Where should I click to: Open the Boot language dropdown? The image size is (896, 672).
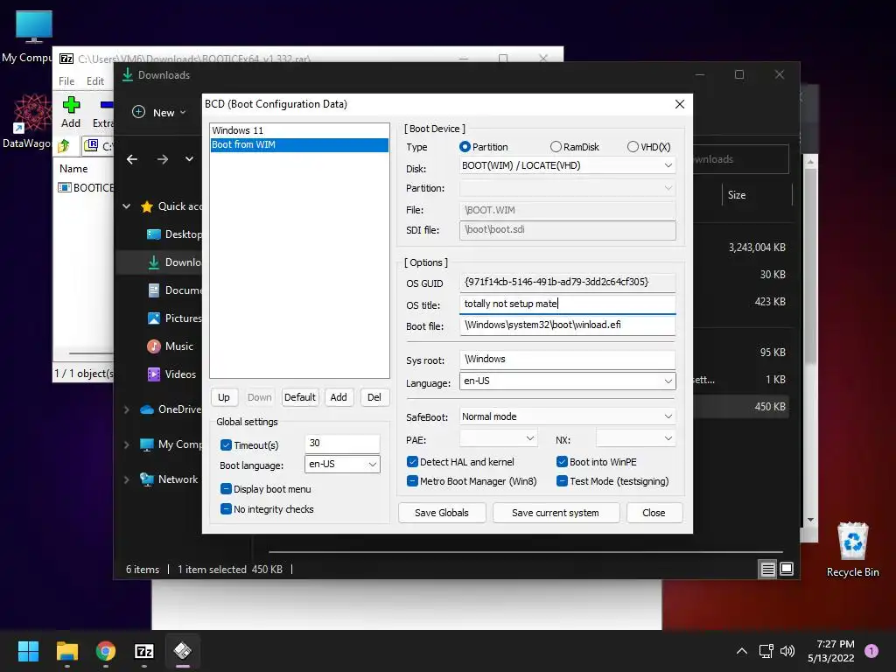pyautogui.click(x=342, y=464)
